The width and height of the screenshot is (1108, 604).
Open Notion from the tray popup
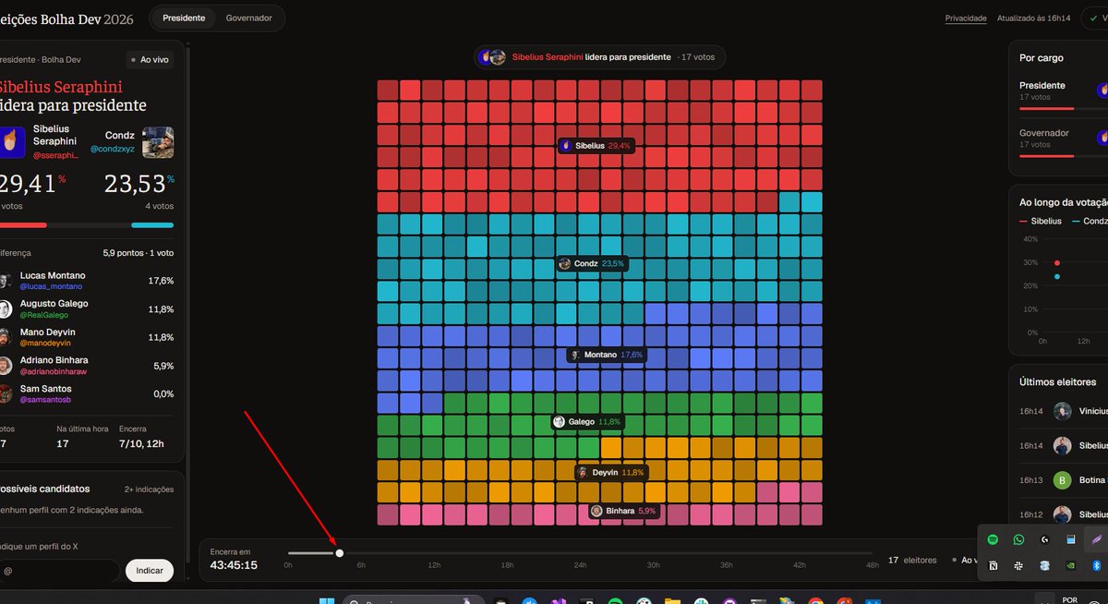993,565
